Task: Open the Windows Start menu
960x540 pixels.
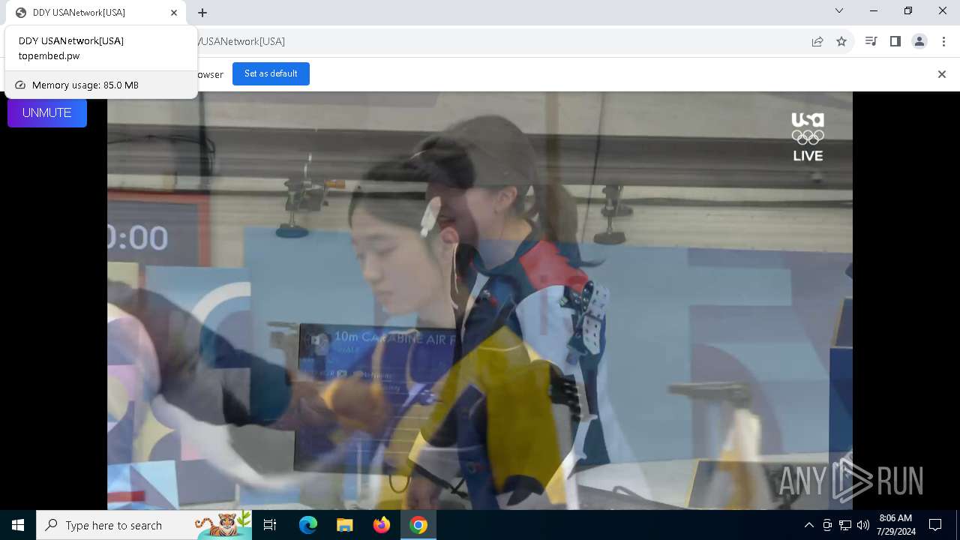Action: (18, 525)
